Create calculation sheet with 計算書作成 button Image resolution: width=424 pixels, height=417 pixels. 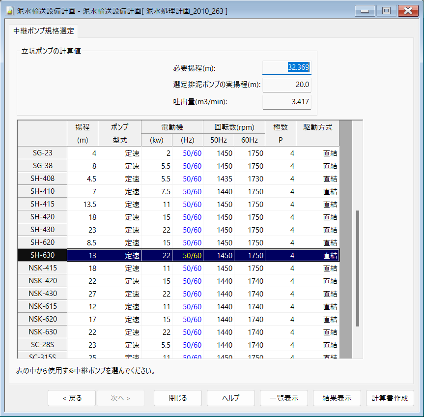tap(390, 398)
